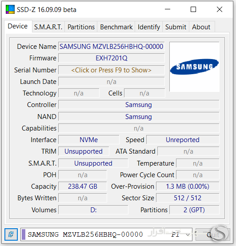Click the S.M.A.R.T. status Unsupported value
Viewport: 236px width, 246px height.
coord(93,163)
